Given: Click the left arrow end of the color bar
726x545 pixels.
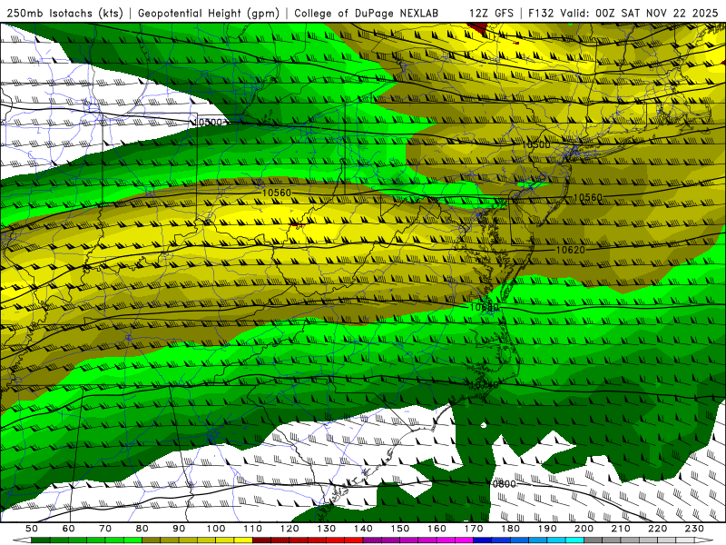Looking at the screenshot, I should pos(22,540).
